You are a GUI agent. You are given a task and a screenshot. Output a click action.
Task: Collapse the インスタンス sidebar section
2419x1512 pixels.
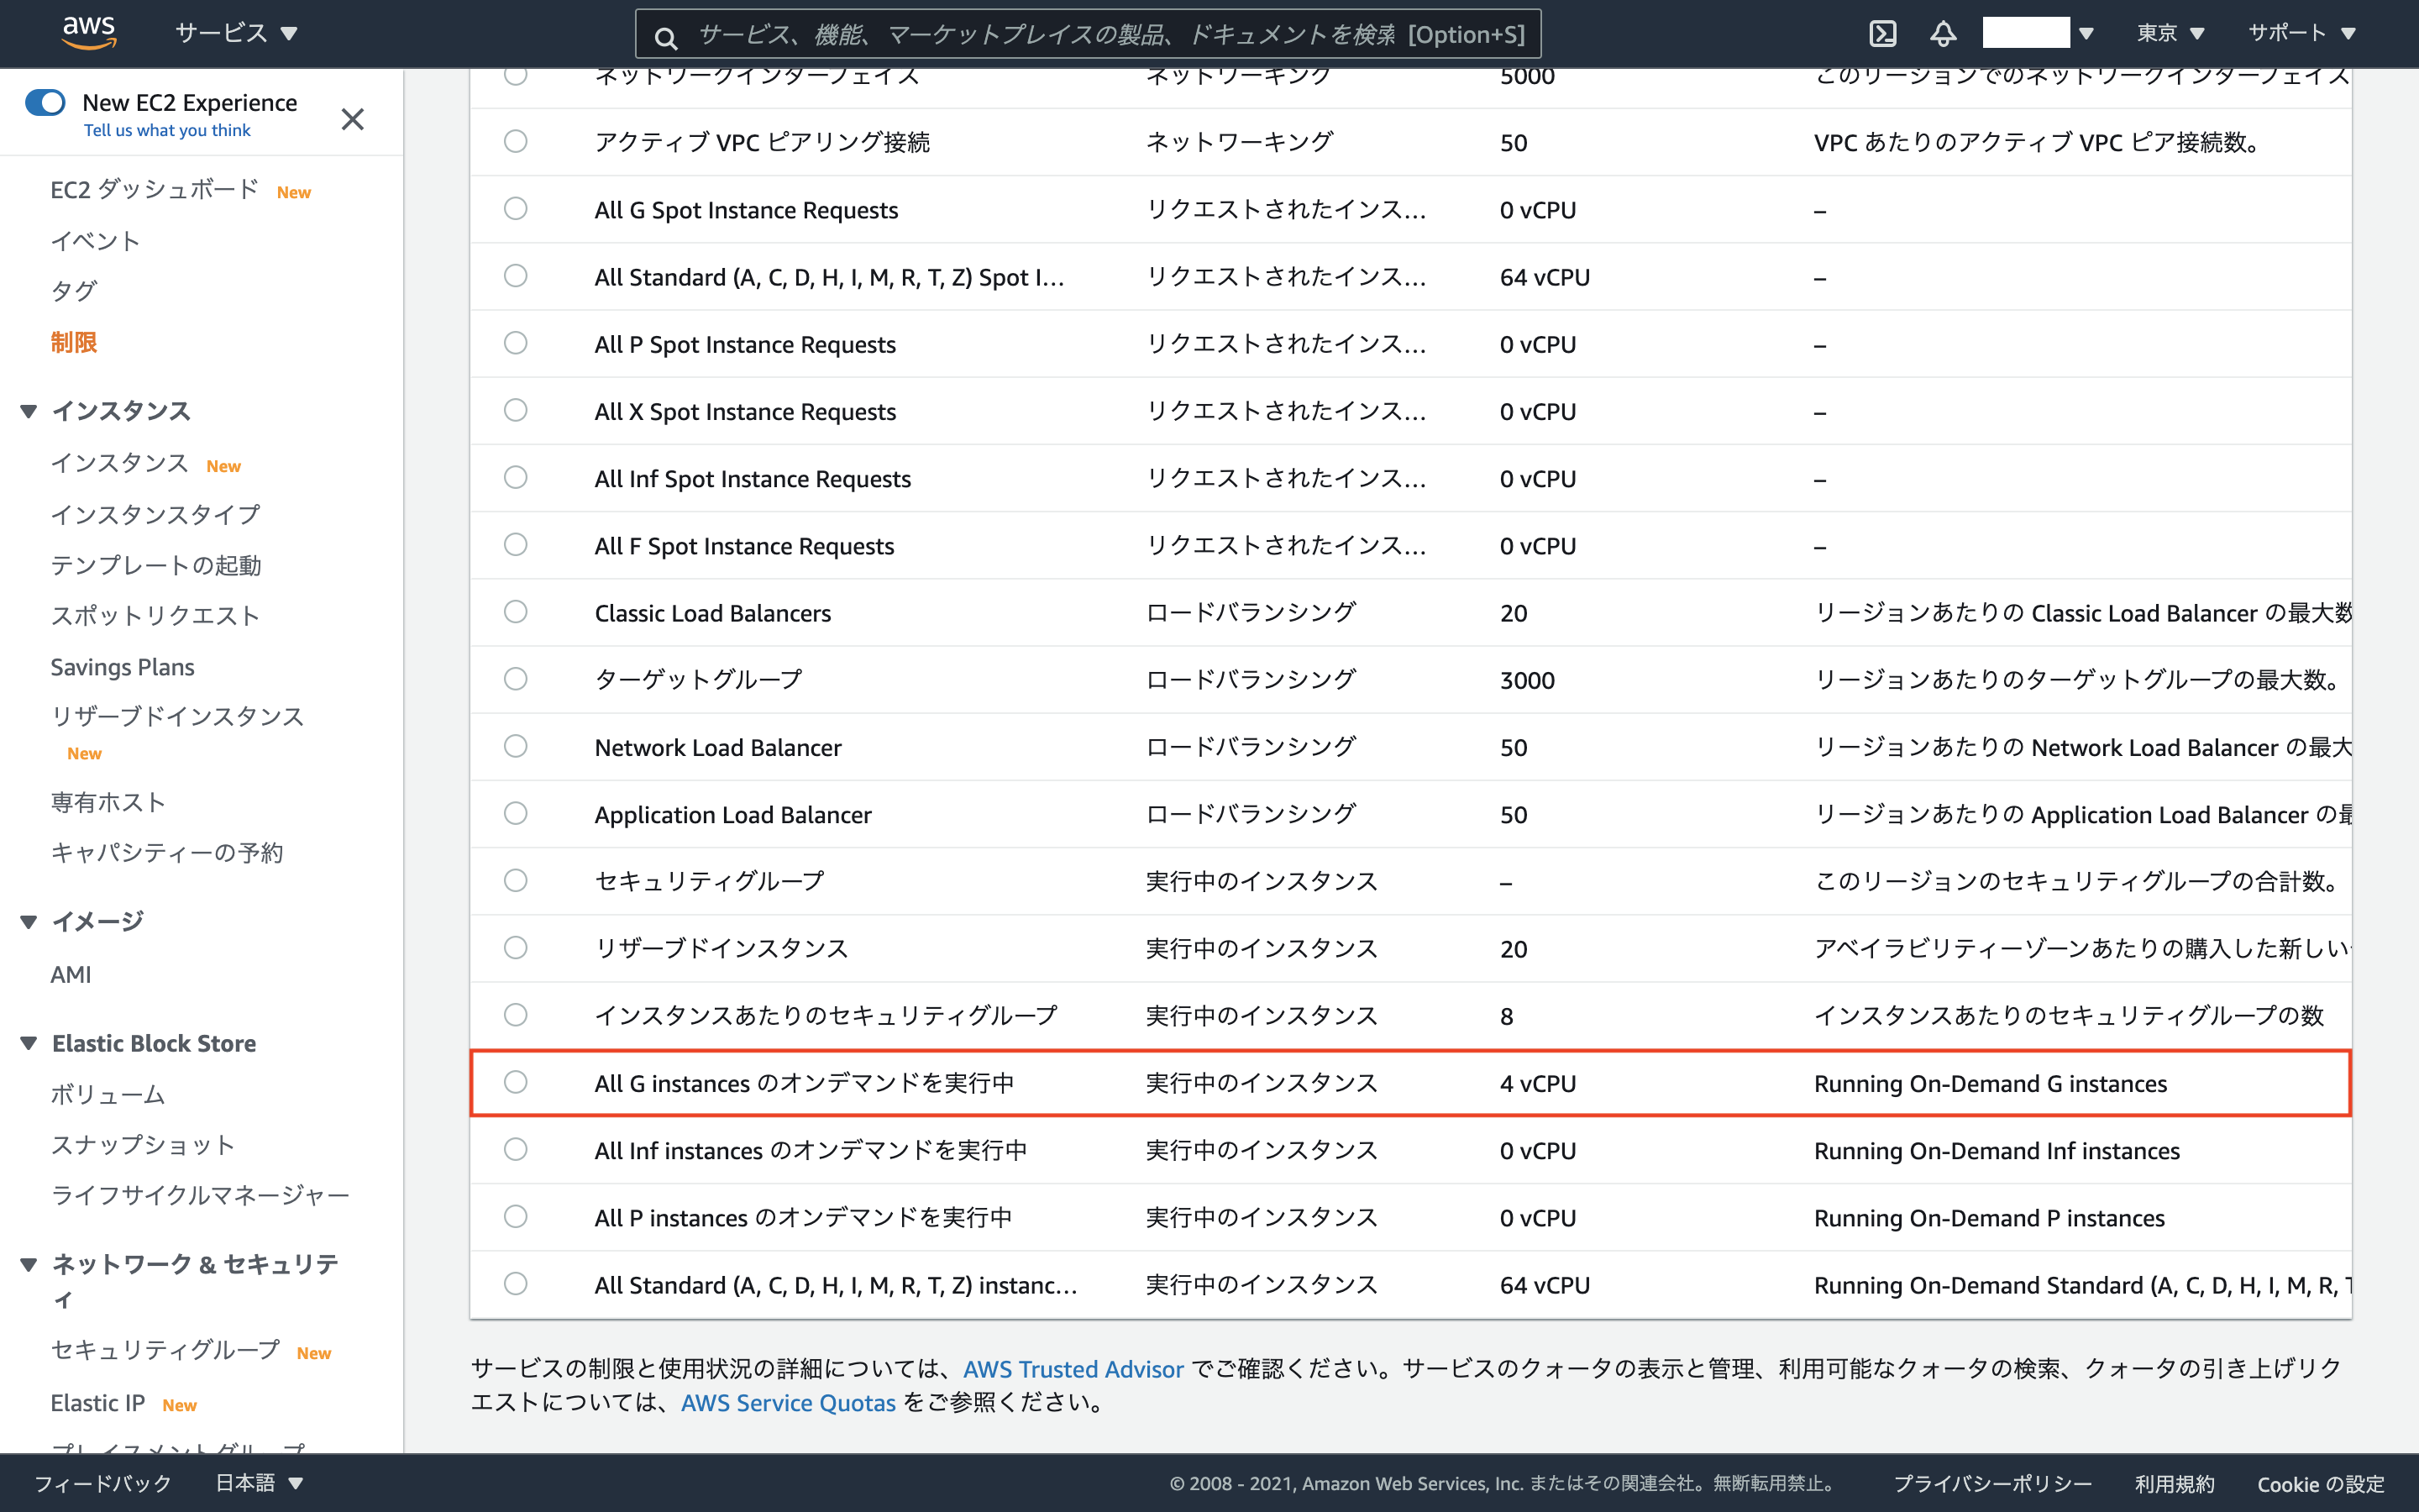click(x=27, y=410)
